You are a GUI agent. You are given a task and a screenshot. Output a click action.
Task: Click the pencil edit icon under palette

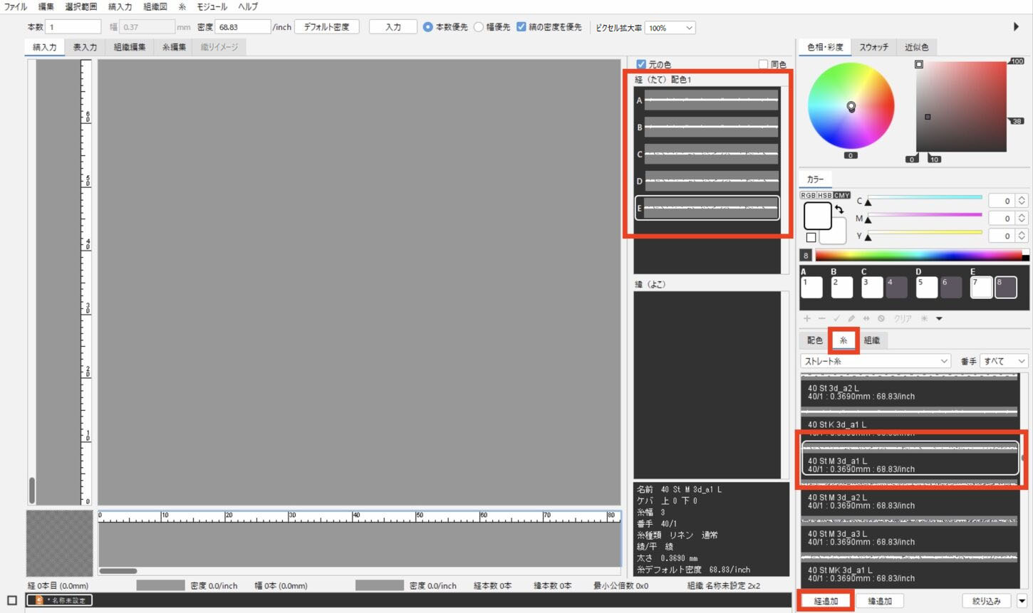(x=851, y=319)
